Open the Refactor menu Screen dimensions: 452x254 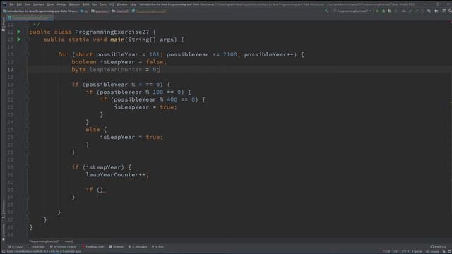coord(74,4)
